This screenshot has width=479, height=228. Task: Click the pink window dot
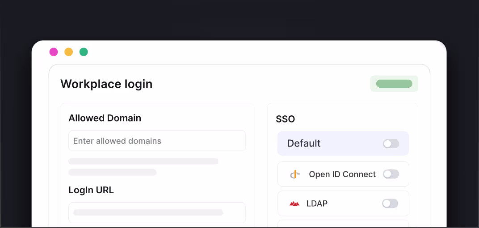54,52
